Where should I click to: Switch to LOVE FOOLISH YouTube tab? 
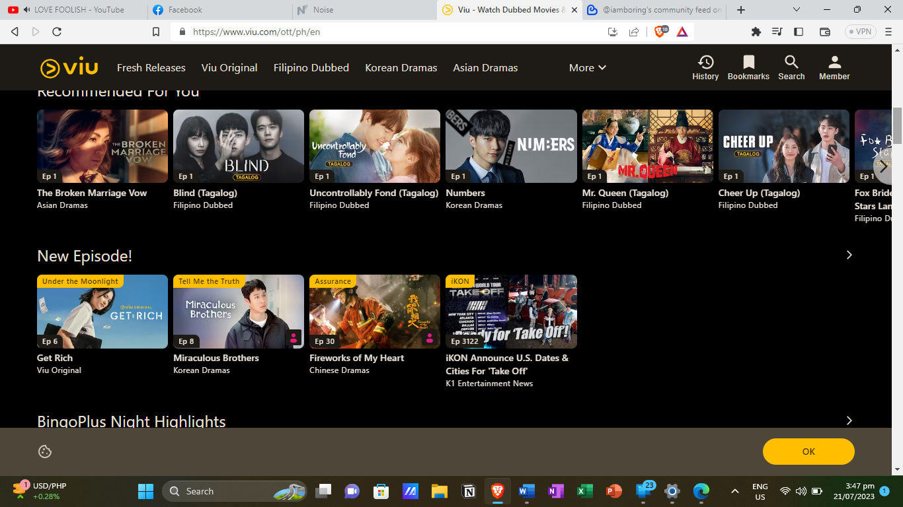73,10
